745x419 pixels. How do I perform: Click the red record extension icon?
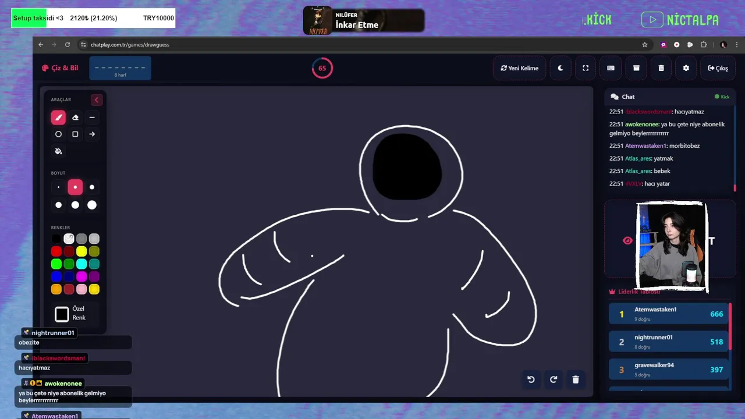pyautogui.click(x=677, y=45)
